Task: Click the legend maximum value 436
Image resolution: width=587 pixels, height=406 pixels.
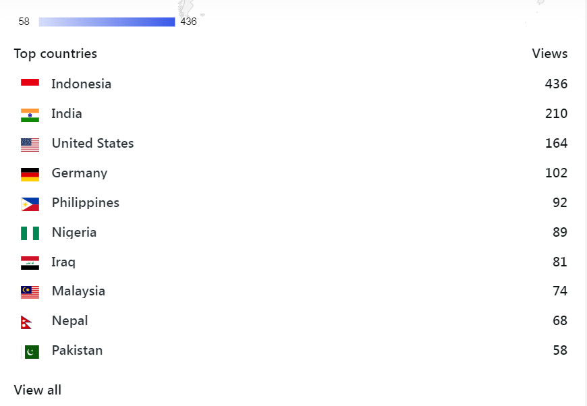Action: (x=189, y=22)
